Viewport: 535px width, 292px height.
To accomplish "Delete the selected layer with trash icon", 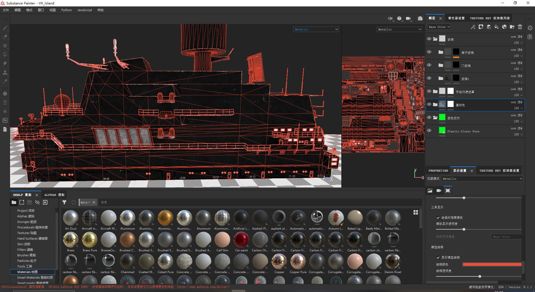I will (520, 27).
